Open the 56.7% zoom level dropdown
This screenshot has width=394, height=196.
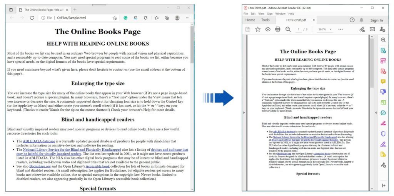pos(324,29)
